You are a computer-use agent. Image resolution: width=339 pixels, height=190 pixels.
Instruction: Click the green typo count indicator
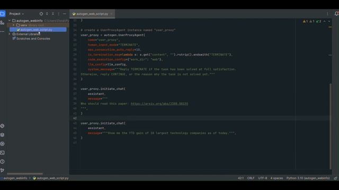point(319,21)
